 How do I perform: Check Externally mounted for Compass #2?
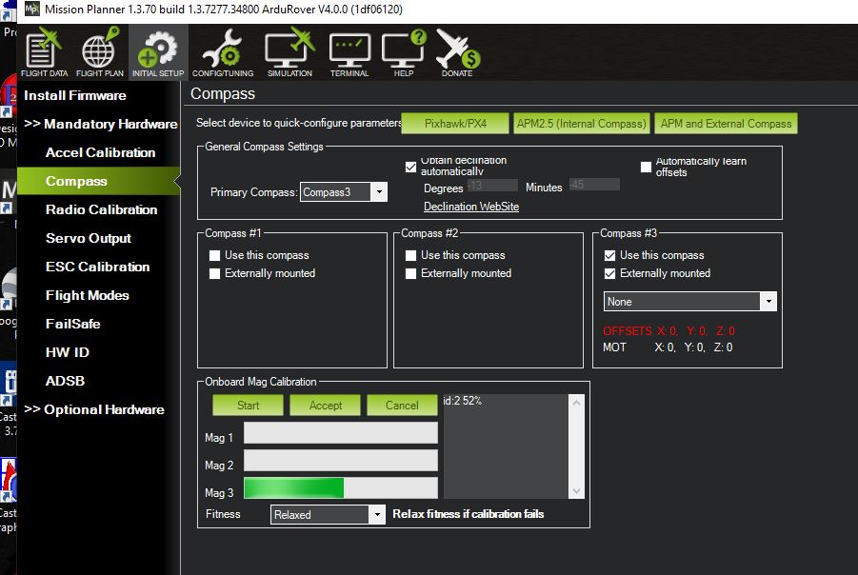coord(411,273)
